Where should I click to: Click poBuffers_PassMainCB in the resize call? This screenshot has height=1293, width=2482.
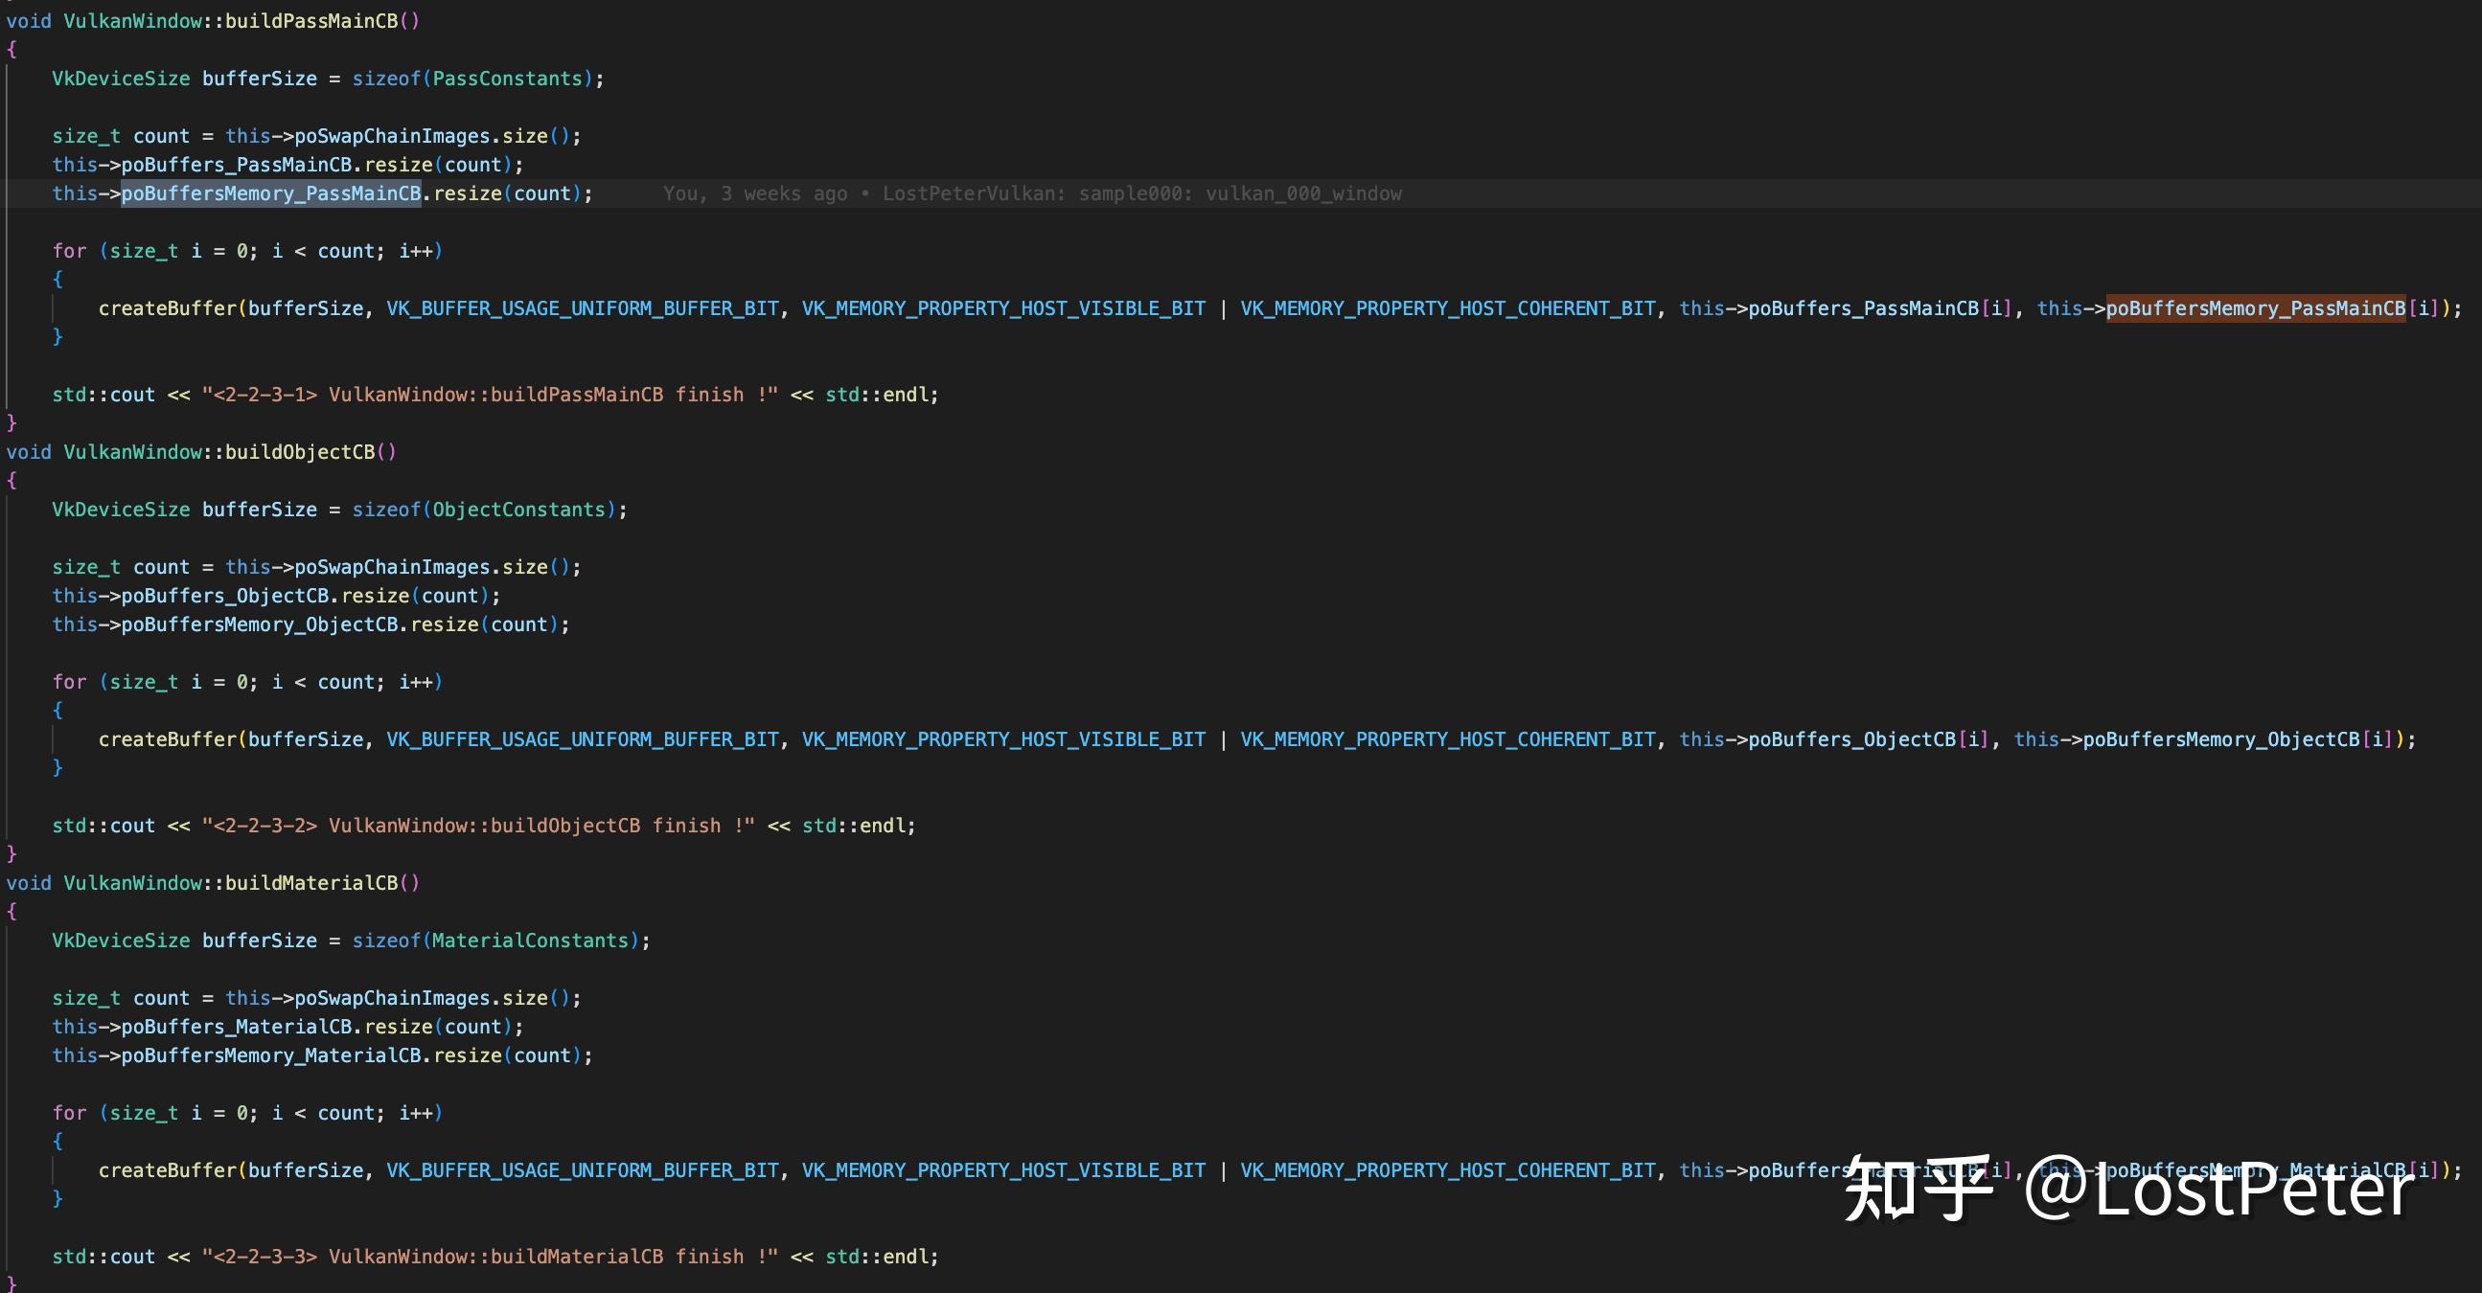236,165
